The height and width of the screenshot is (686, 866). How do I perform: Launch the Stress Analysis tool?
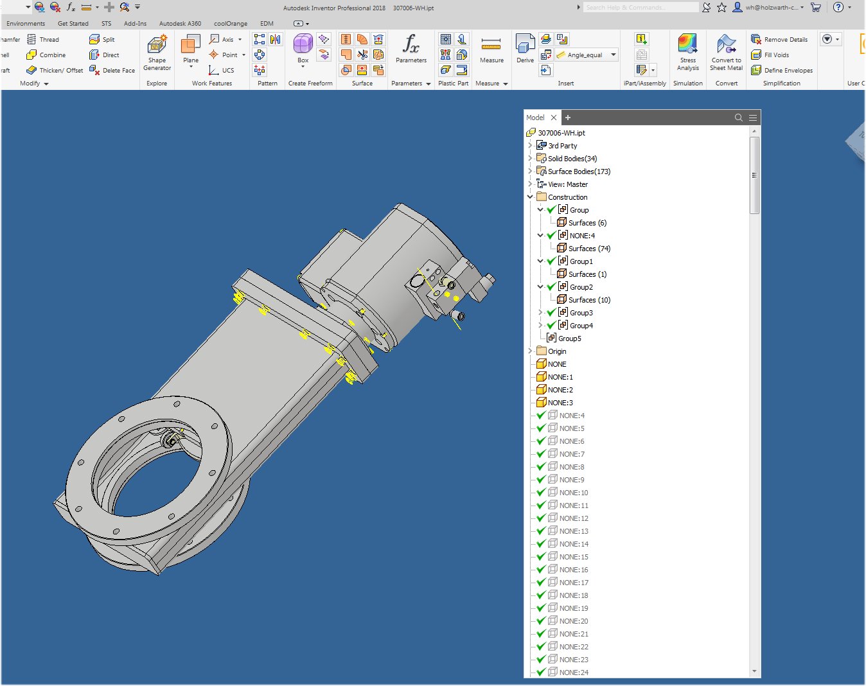[x=687, y=54]
